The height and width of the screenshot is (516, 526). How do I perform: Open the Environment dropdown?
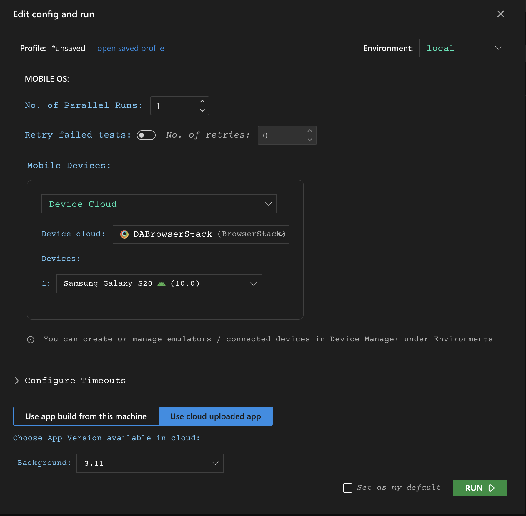463,48
